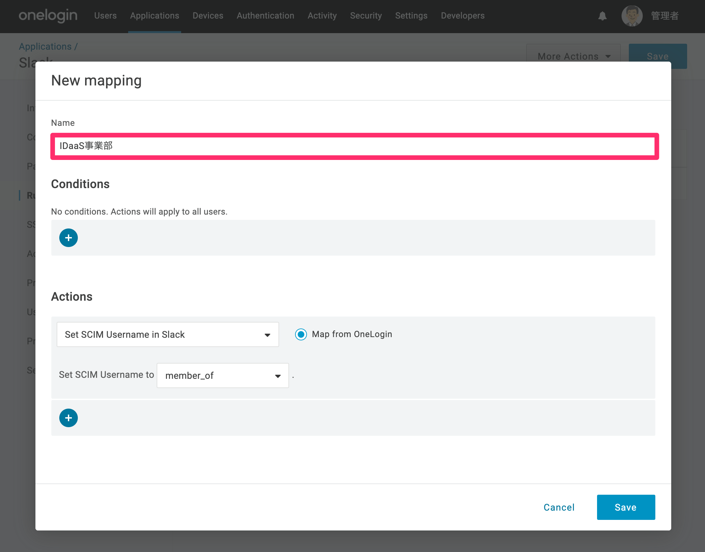Click the 管理者 username label
This screenshot has height=552, width=705.
pos(665,16)
